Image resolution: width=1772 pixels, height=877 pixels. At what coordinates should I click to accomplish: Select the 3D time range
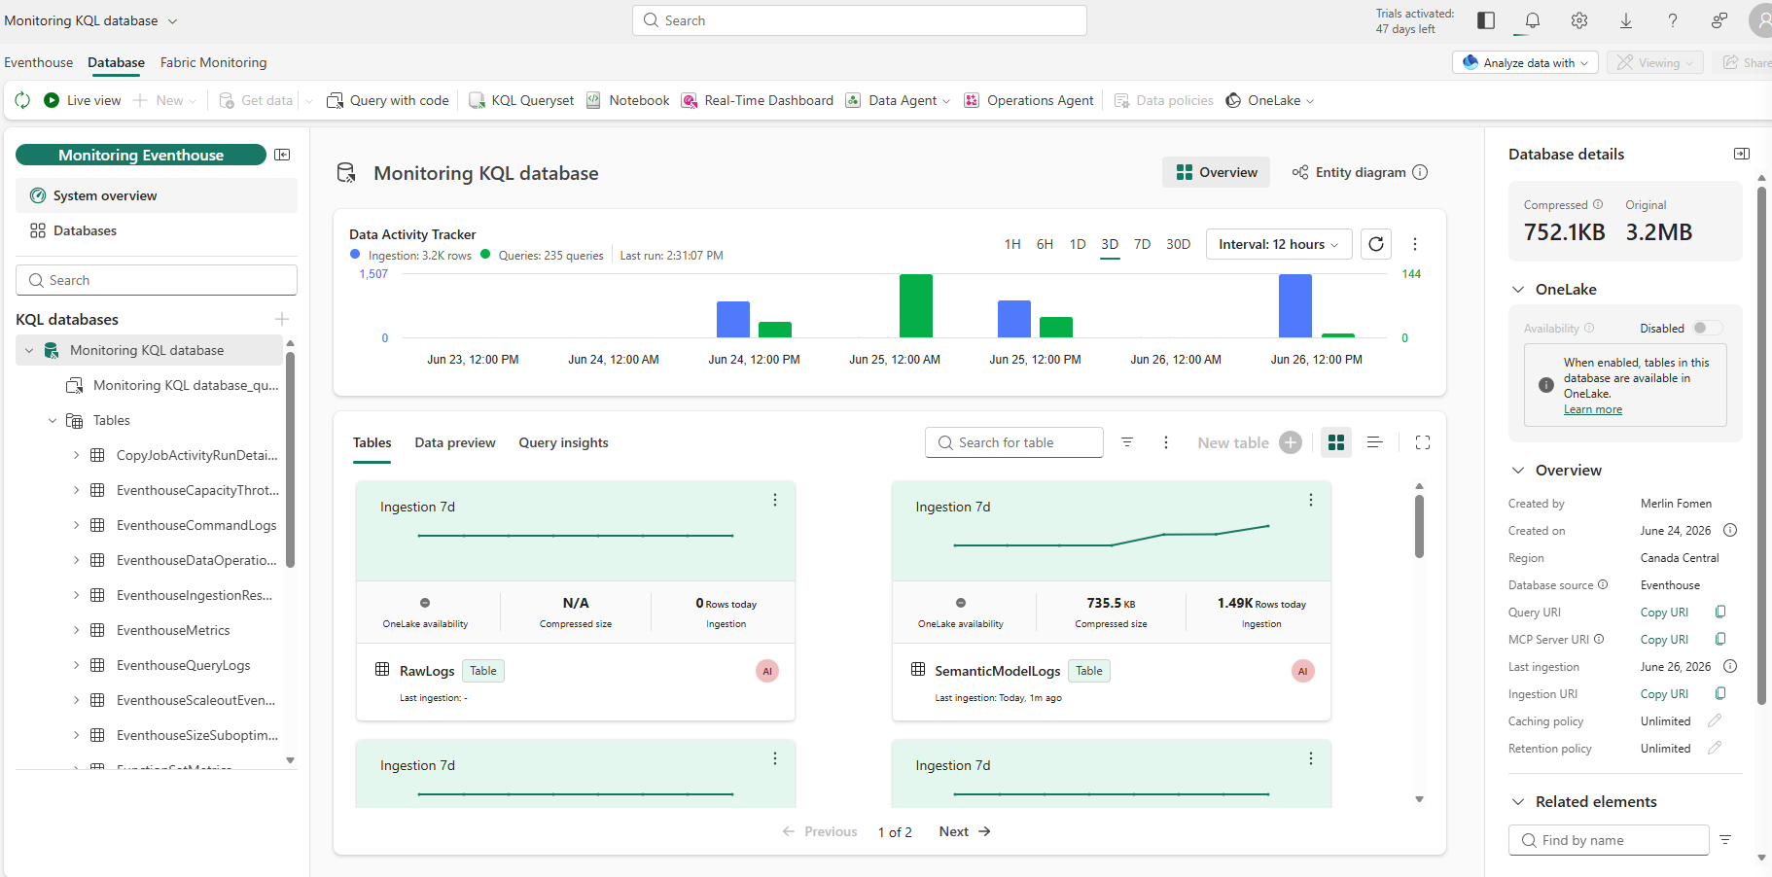coord(1110,244)
